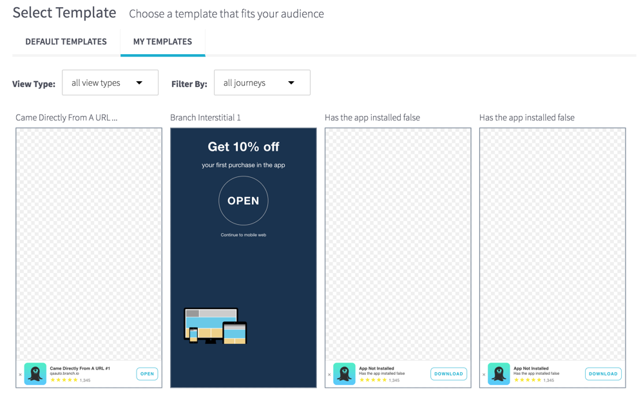Screen dimensions: 643x398
Task: Close the leftmost App Not Installed banner
Action: coord(329,374)
